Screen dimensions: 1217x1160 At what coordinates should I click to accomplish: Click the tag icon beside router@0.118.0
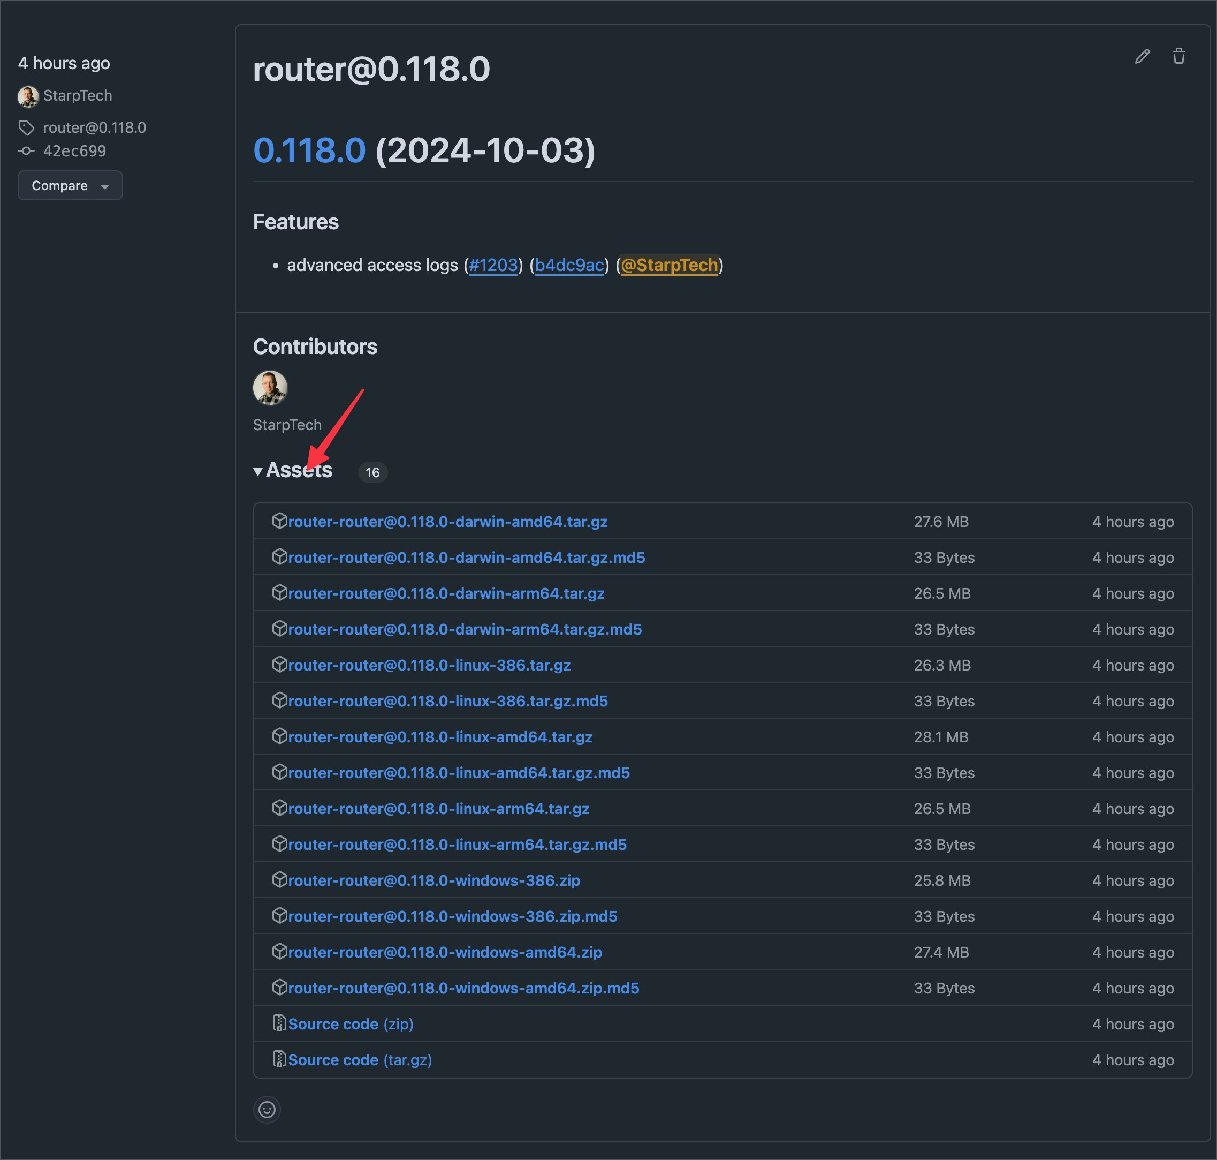click(x=27, y=127)
